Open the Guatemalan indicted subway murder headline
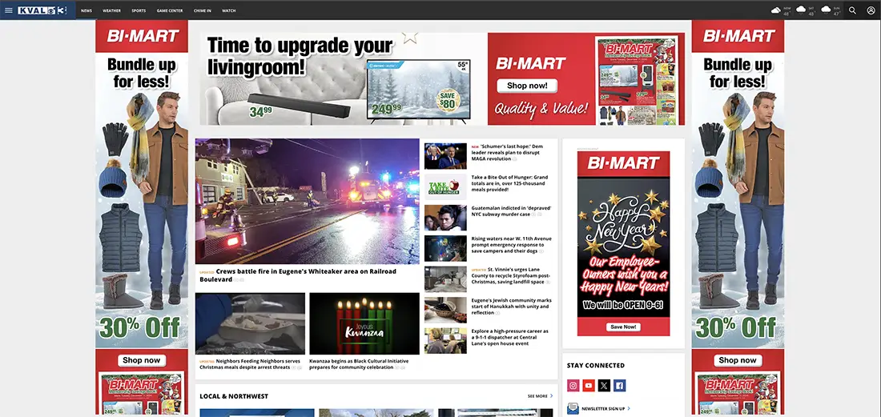This screenshot has height=417, width=881. tap(511, 211)
